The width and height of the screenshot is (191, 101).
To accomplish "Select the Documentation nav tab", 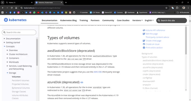I will click(x=49, y=20).
